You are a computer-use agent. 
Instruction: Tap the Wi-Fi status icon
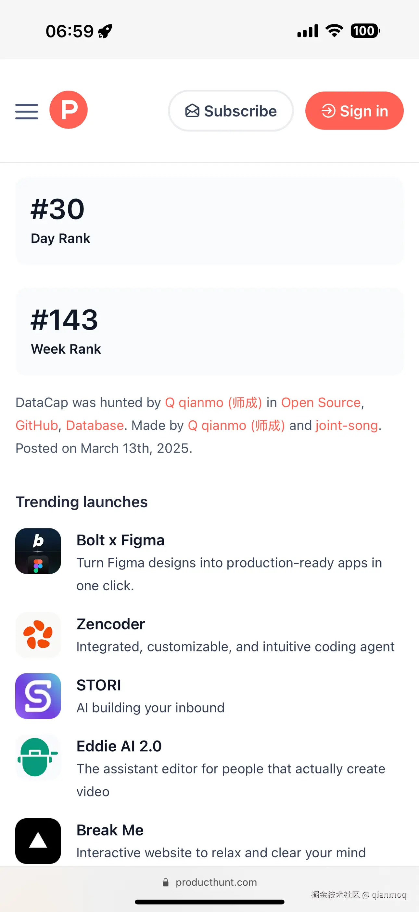coord(334,31)
